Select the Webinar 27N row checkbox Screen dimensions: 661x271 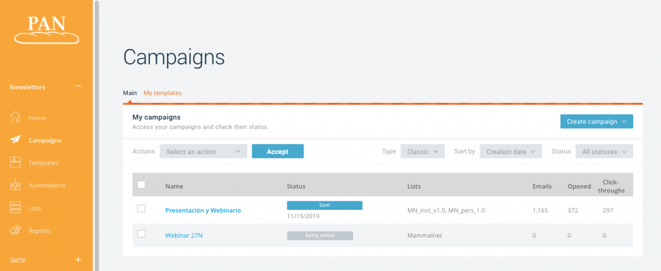pyautogui.click(x=141, y=234)
